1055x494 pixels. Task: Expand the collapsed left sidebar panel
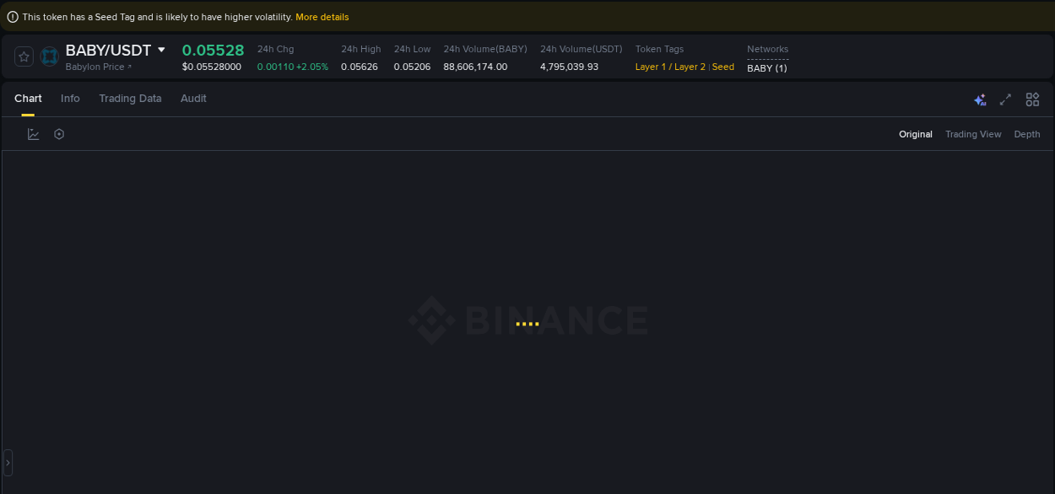coord(7,462)
